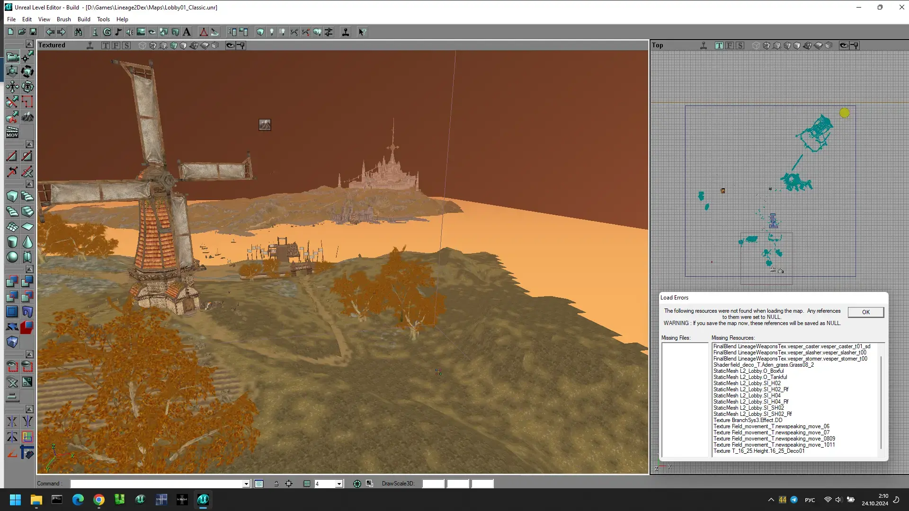Toggle eye button in Top viewport toolbar
The width and height of the screenshot is (909, 511).
click(844, 45)
